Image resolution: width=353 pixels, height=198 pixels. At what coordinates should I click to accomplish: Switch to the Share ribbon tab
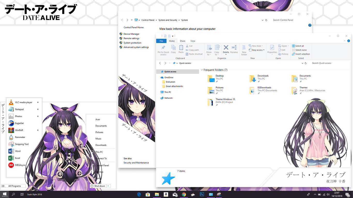tap(182, 41)
